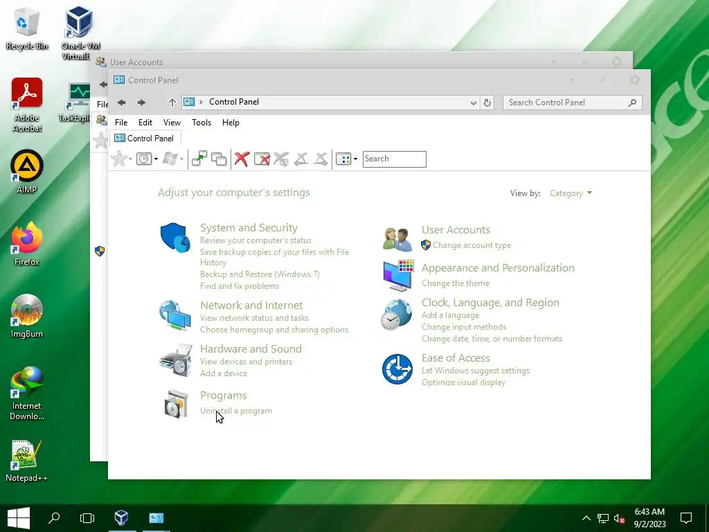709x532 pixels.
Task: Open the history clock toolbar icon
Action: [x=144, y=159]
